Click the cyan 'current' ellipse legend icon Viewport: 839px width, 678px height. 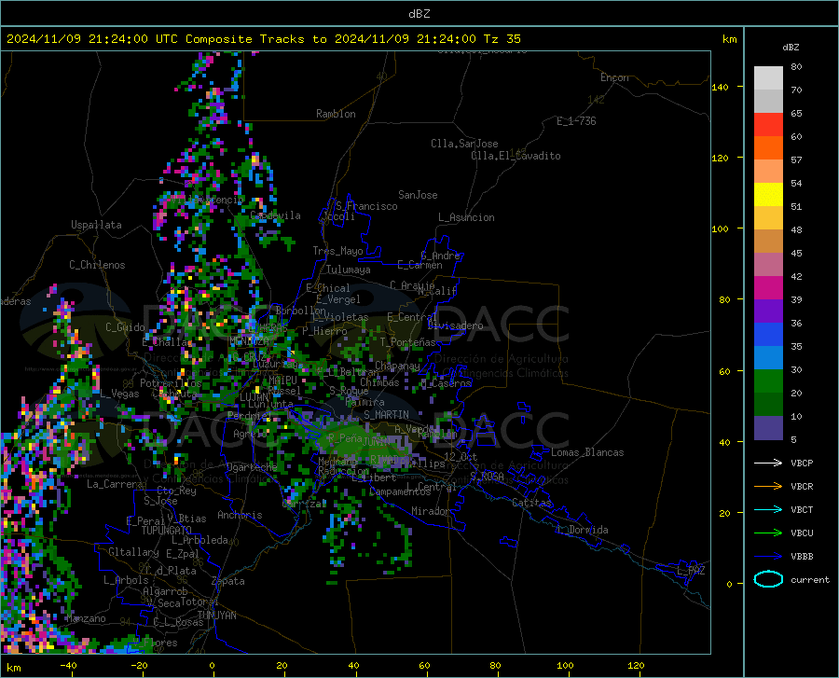coord(768,579)
